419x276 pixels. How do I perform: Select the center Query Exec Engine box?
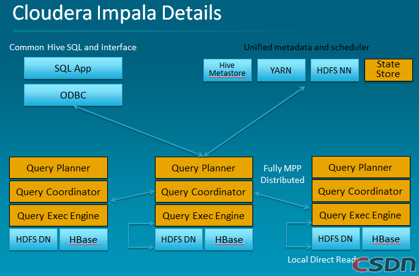click(x=203, y=215)
